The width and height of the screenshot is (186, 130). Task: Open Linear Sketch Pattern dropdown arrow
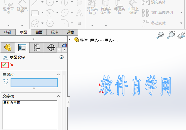(181, 12)
